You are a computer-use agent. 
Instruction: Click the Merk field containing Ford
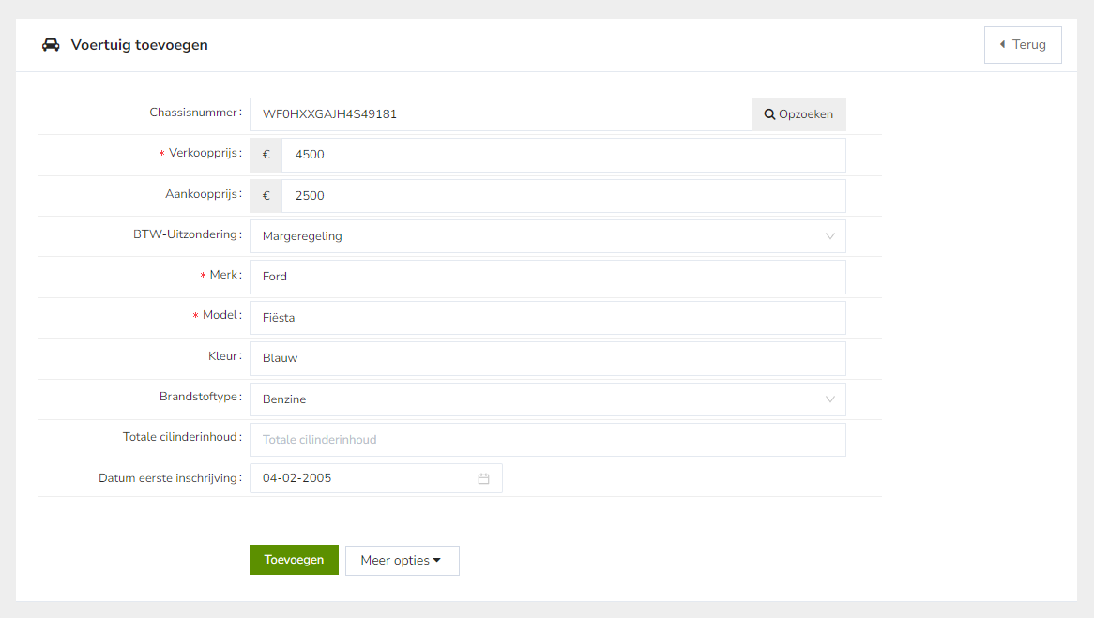548,277
